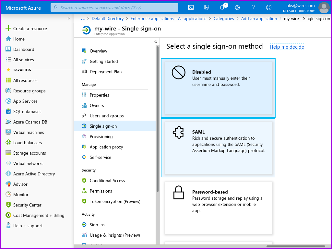Open the portal settings gear
The height and width of the screenshot is (249, 332).
238,7
